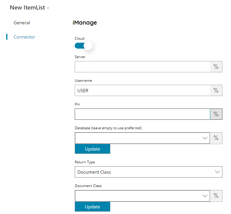Click the Document Class chevron arrow

(205, 196)
